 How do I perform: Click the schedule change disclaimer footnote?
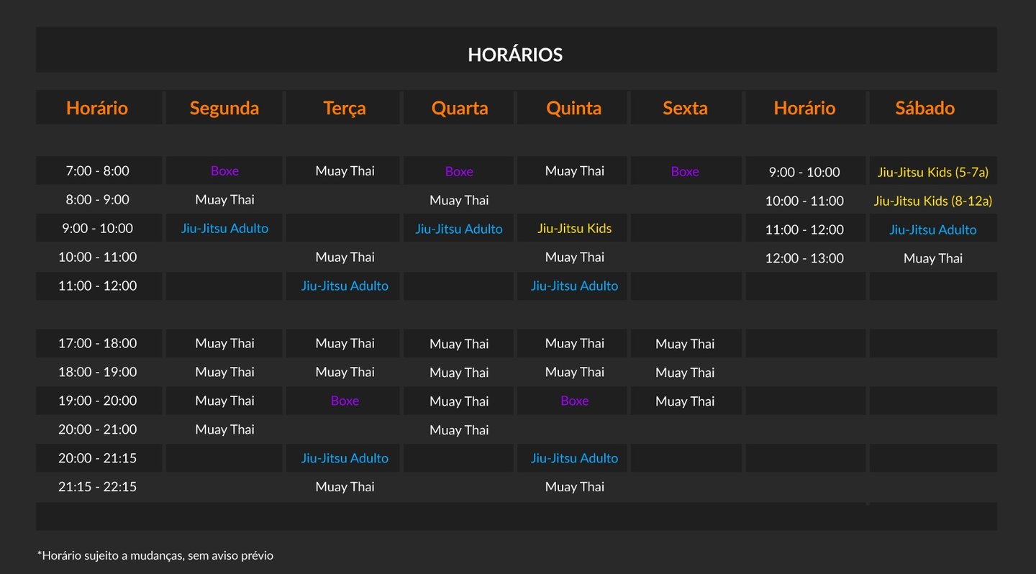(x=155, y=555)
